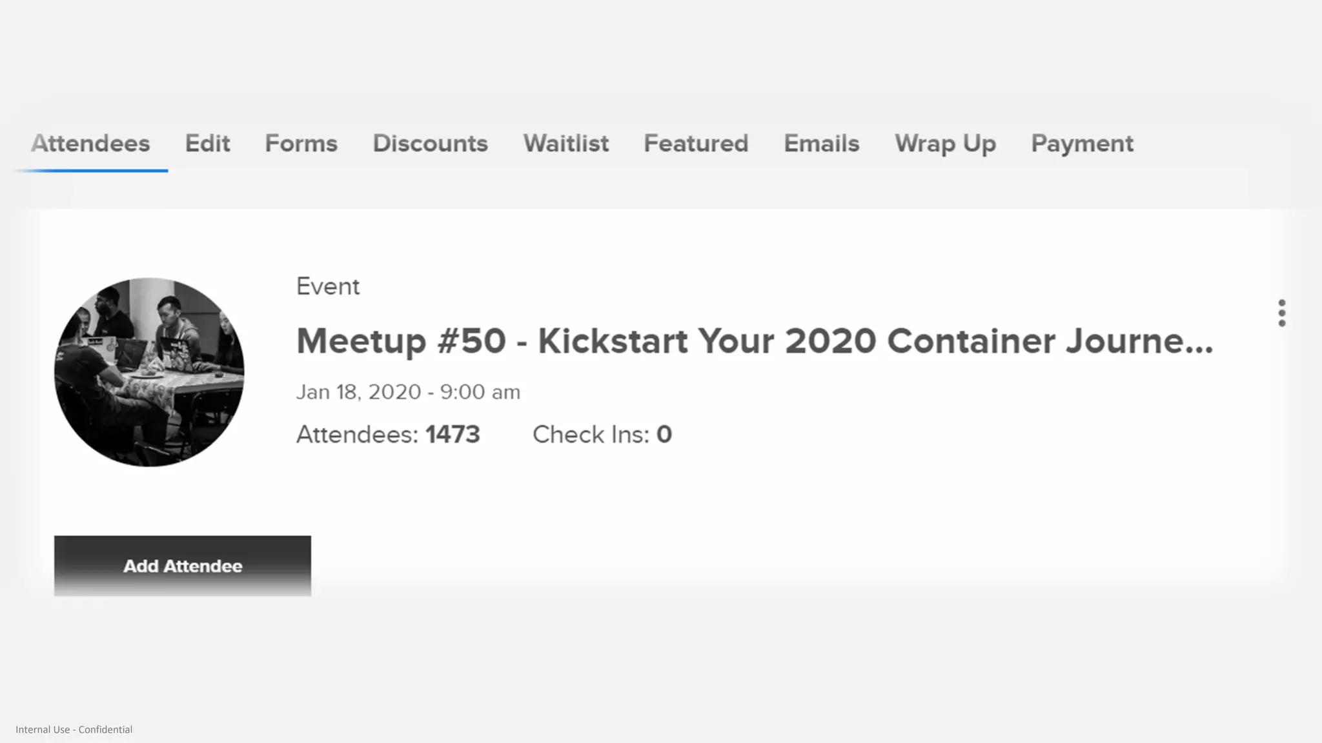Open the Edit tab

click(207, 143)
